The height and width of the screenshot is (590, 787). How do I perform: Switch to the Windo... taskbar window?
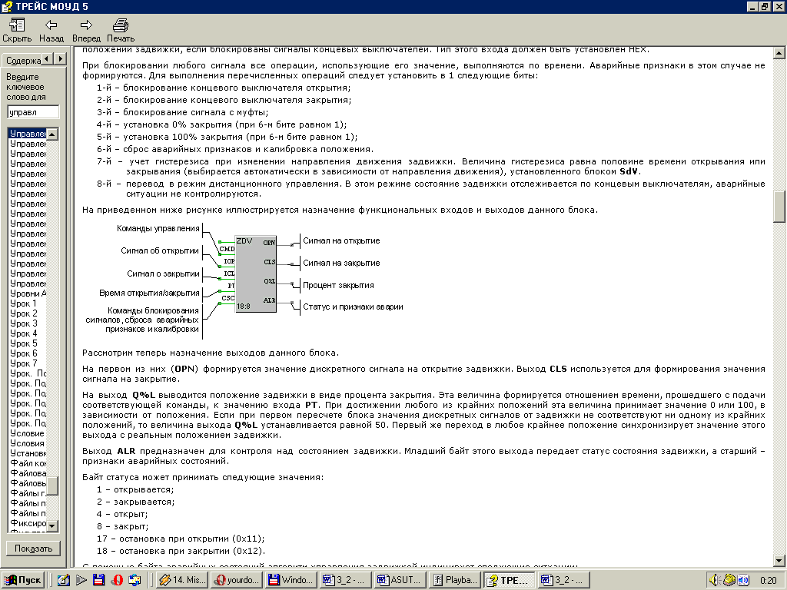tap(291, 580)
